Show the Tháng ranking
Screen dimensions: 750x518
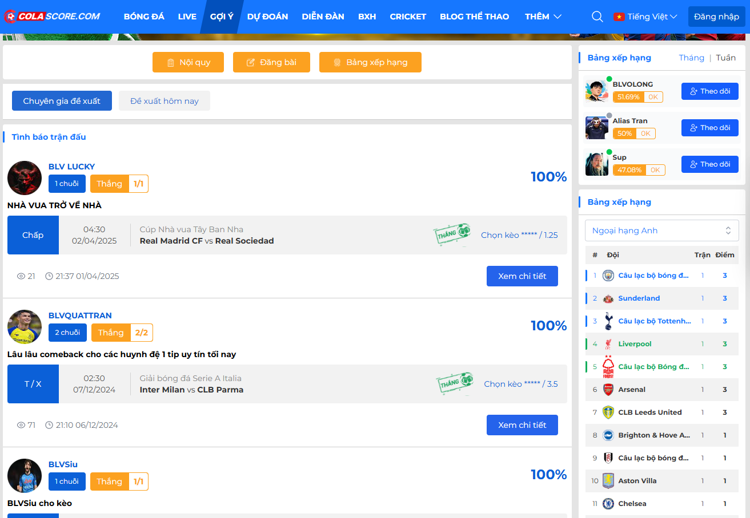pyautogui.click(x=691, y=58)
